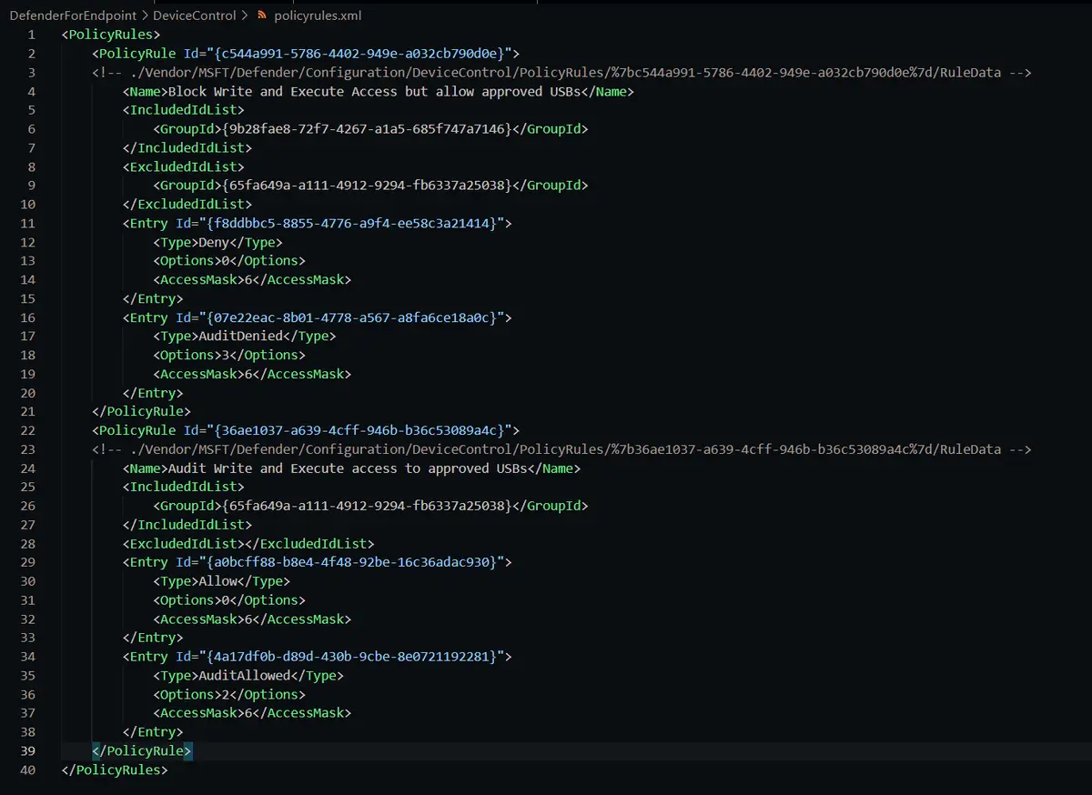Click line number 40 in the gutter

pos(28,770)
